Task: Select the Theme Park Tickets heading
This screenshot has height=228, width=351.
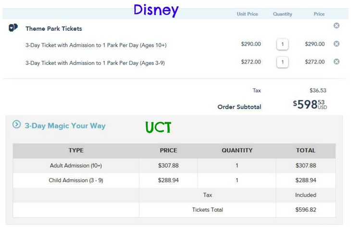Action: pyautogui.click(x=54, y=29)
